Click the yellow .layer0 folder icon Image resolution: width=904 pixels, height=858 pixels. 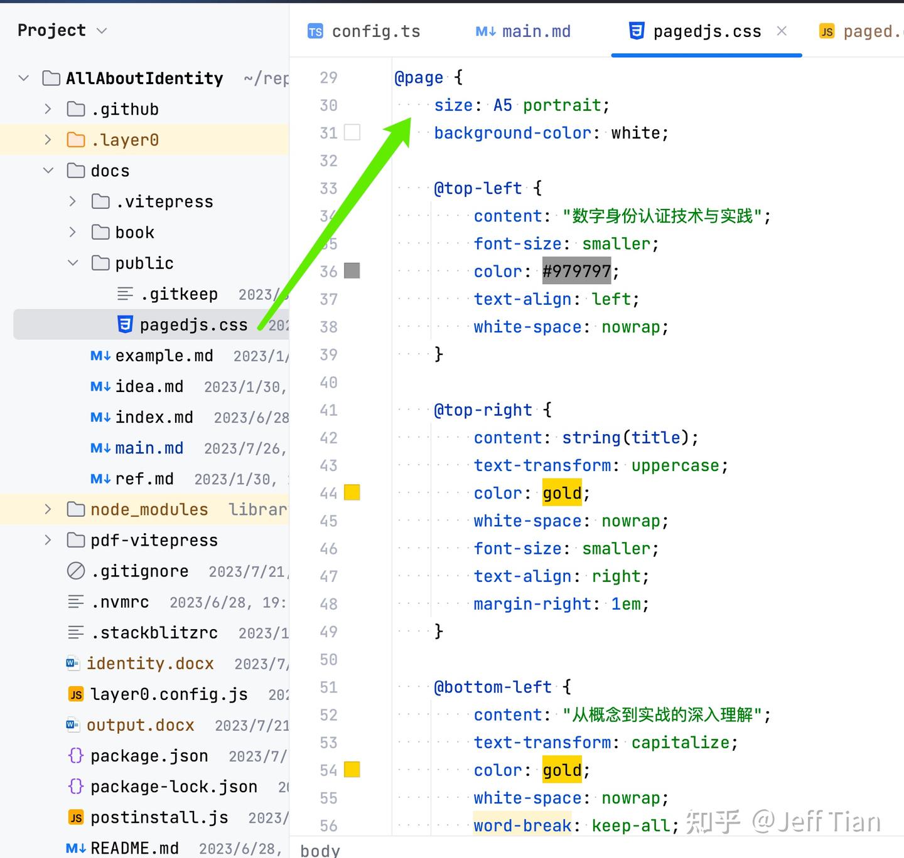[75, 139]
